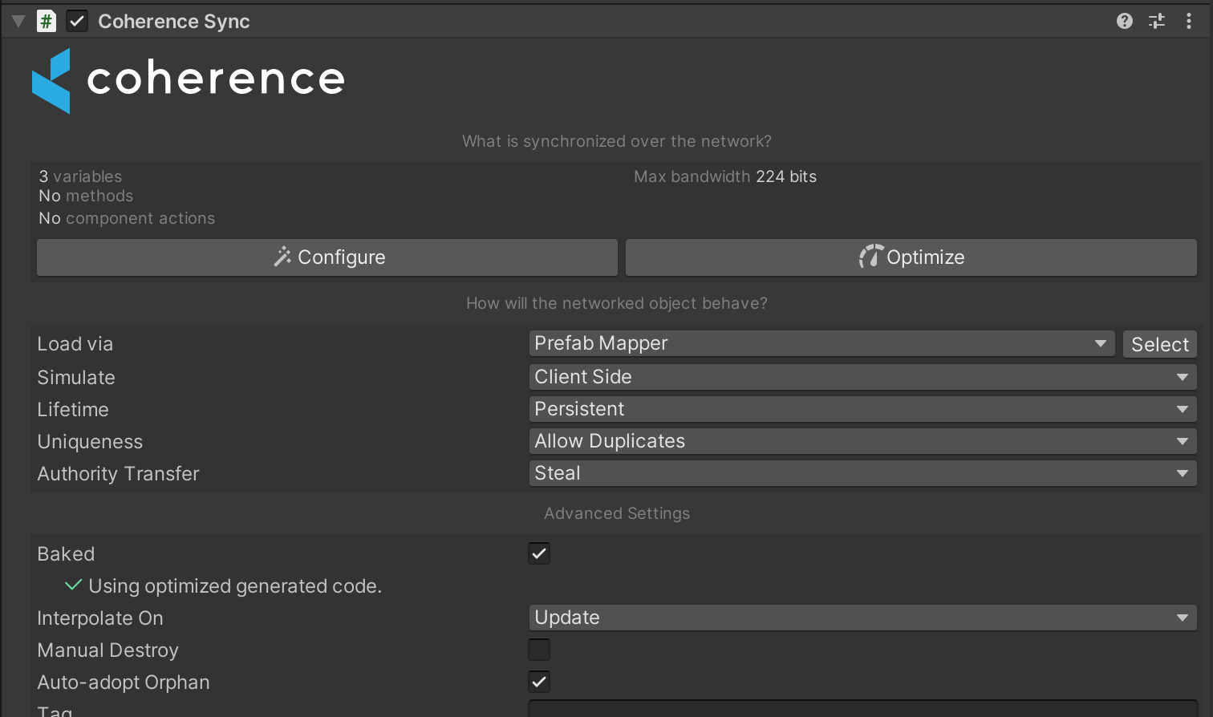
Task: Enable the Manual Destroy checkbox
Action: click(539, 650)
